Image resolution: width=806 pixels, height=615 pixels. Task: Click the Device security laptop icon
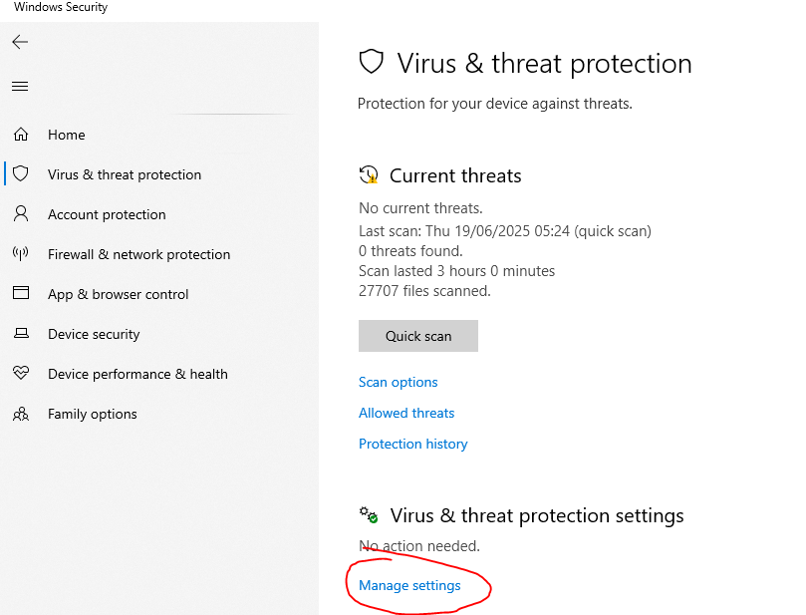tap(21, 334)
